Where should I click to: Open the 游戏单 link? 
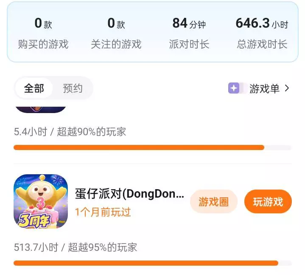coord(264,88)
